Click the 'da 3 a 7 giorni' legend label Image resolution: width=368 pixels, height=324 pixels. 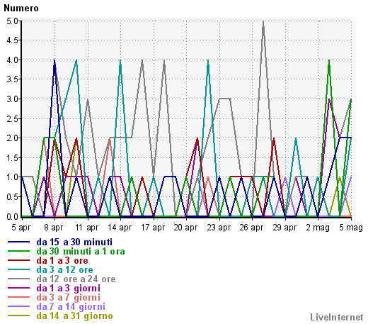pos(69,297)
